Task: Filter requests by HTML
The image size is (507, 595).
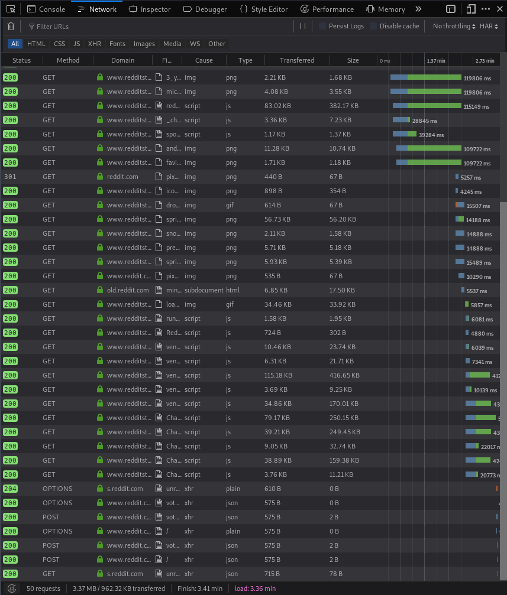Action: [x=36, y=44]
